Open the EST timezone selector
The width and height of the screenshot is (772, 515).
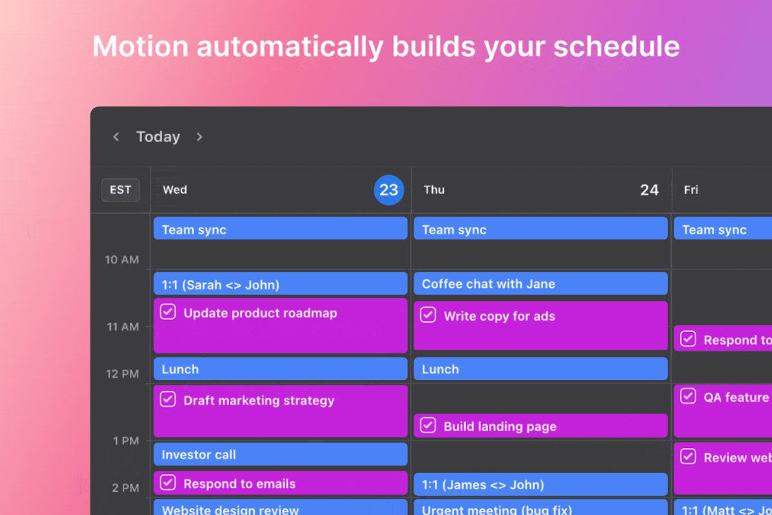[120, 189]
